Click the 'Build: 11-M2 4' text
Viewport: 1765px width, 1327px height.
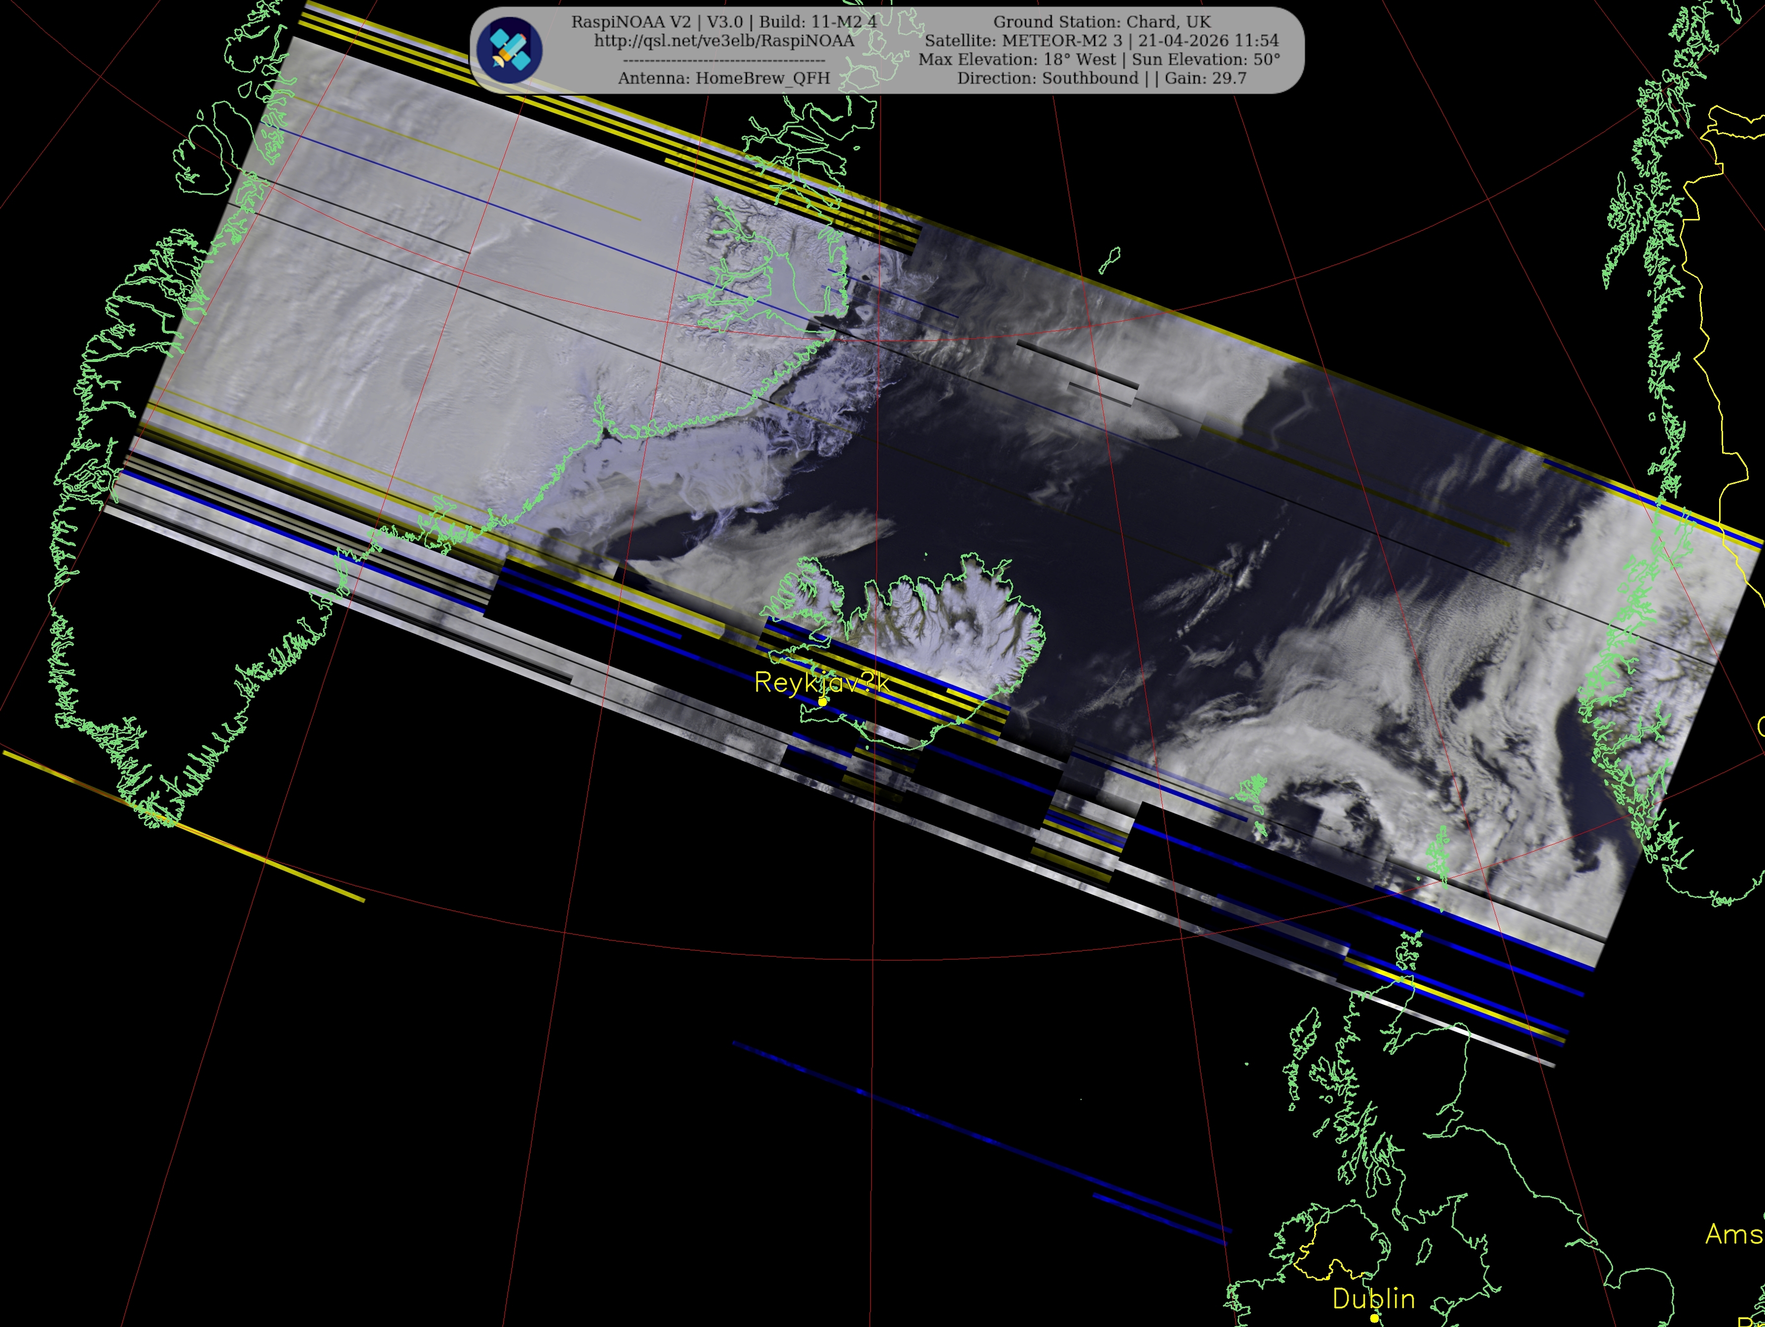point(817,22)
